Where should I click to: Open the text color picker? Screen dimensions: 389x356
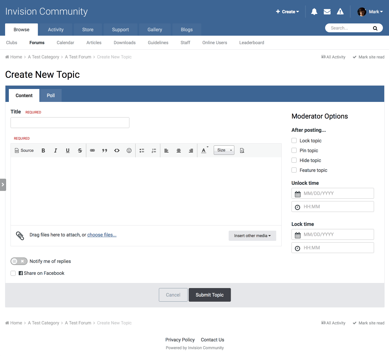point(204,150)
